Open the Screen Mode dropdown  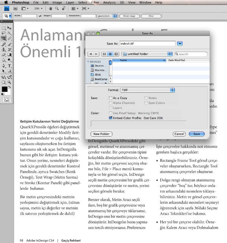pyautogui.click(x=86, y=9)
